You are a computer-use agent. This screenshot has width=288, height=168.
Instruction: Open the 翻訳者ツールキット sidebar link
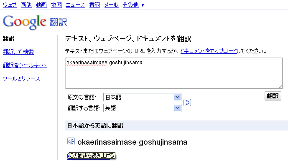(25, 65)
